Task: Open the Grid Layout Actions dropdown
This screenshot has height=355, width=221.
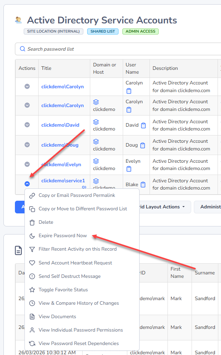Action: [x=163, y=207]
